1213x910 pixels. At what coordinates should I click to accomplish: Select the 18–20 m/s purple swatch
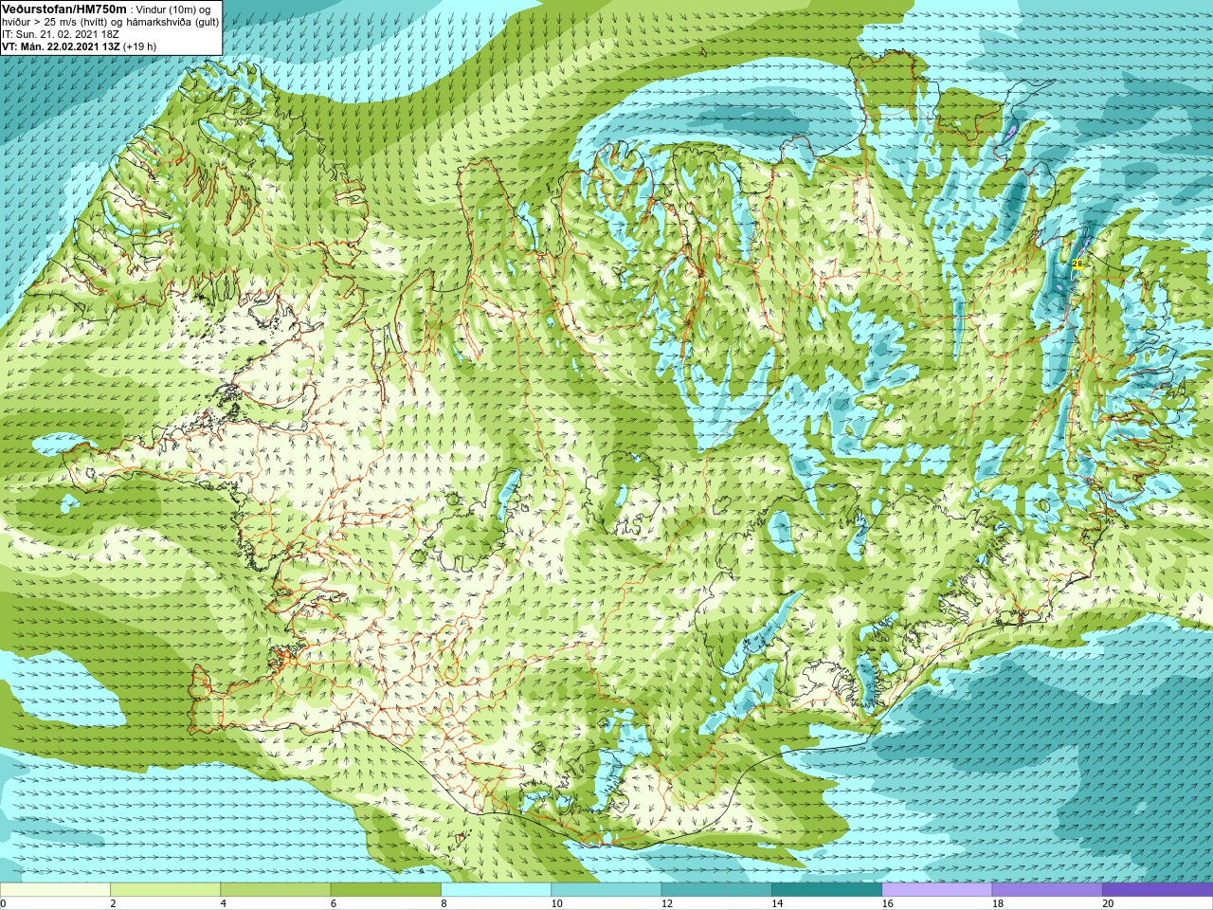[1047, 890]
